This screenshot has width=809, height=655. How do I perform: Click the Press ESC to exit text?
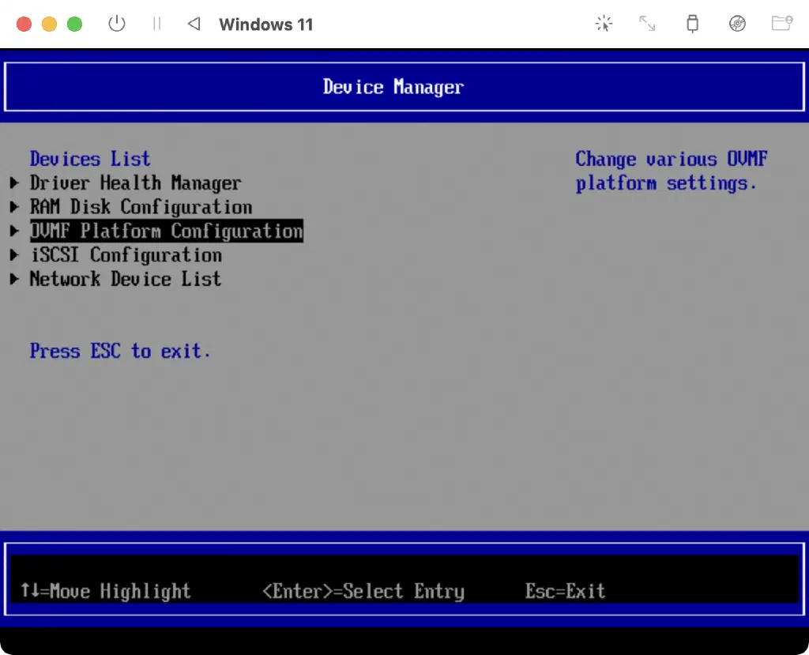[120, 351]
